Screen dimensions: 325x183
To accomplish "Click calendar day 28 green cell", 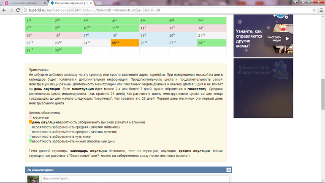I will click(211, 43).
